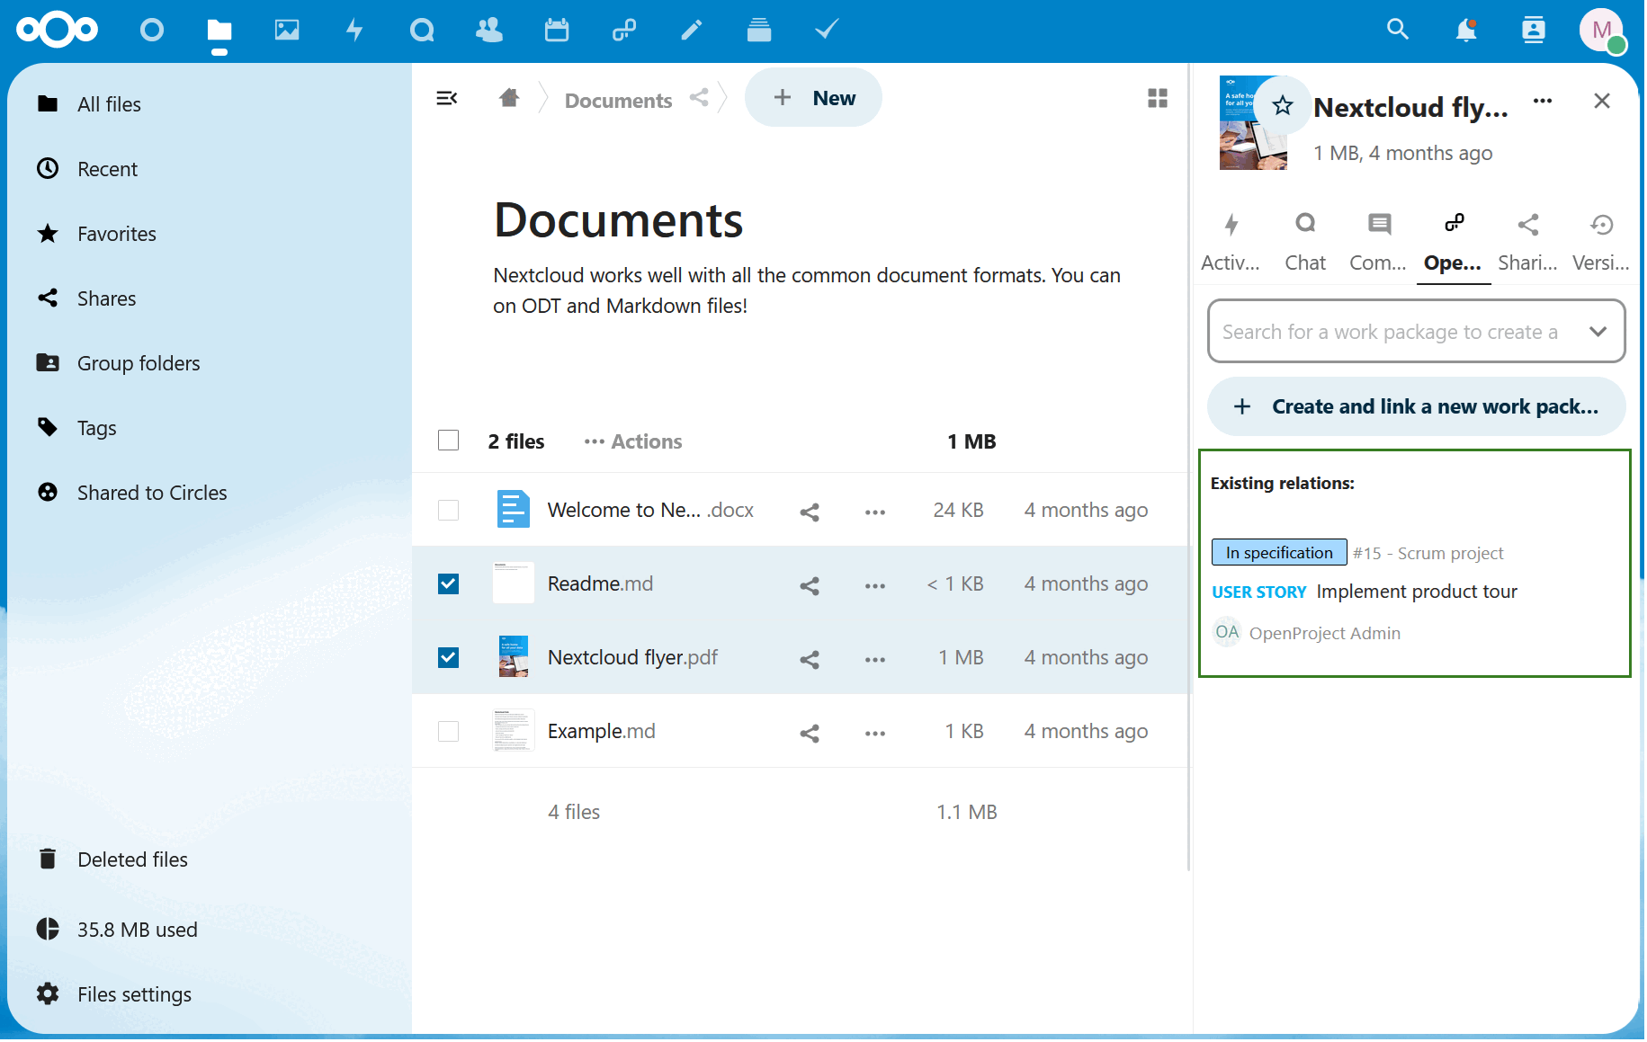Open the Implement product tour work package
This screenshot has height=1042, width=1647.
1416,591
